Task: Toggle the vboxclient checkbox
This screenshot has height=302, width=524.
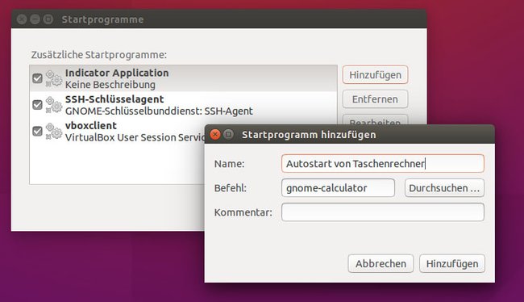Action: 37,132
